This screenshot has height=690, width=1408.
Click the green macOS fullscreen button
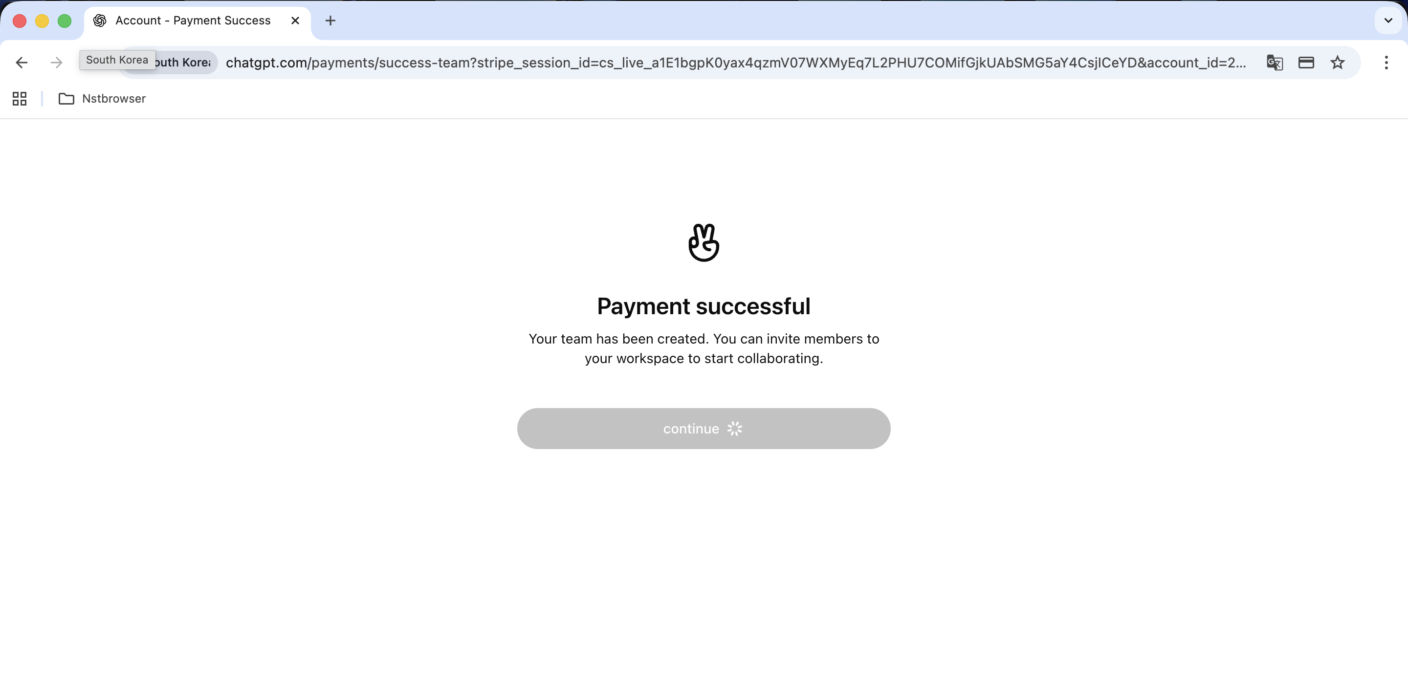(65, 21)
